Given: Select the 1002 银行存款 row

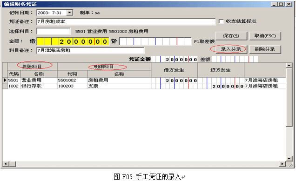Looking at the screenshot, I should [x=144, y=86].
